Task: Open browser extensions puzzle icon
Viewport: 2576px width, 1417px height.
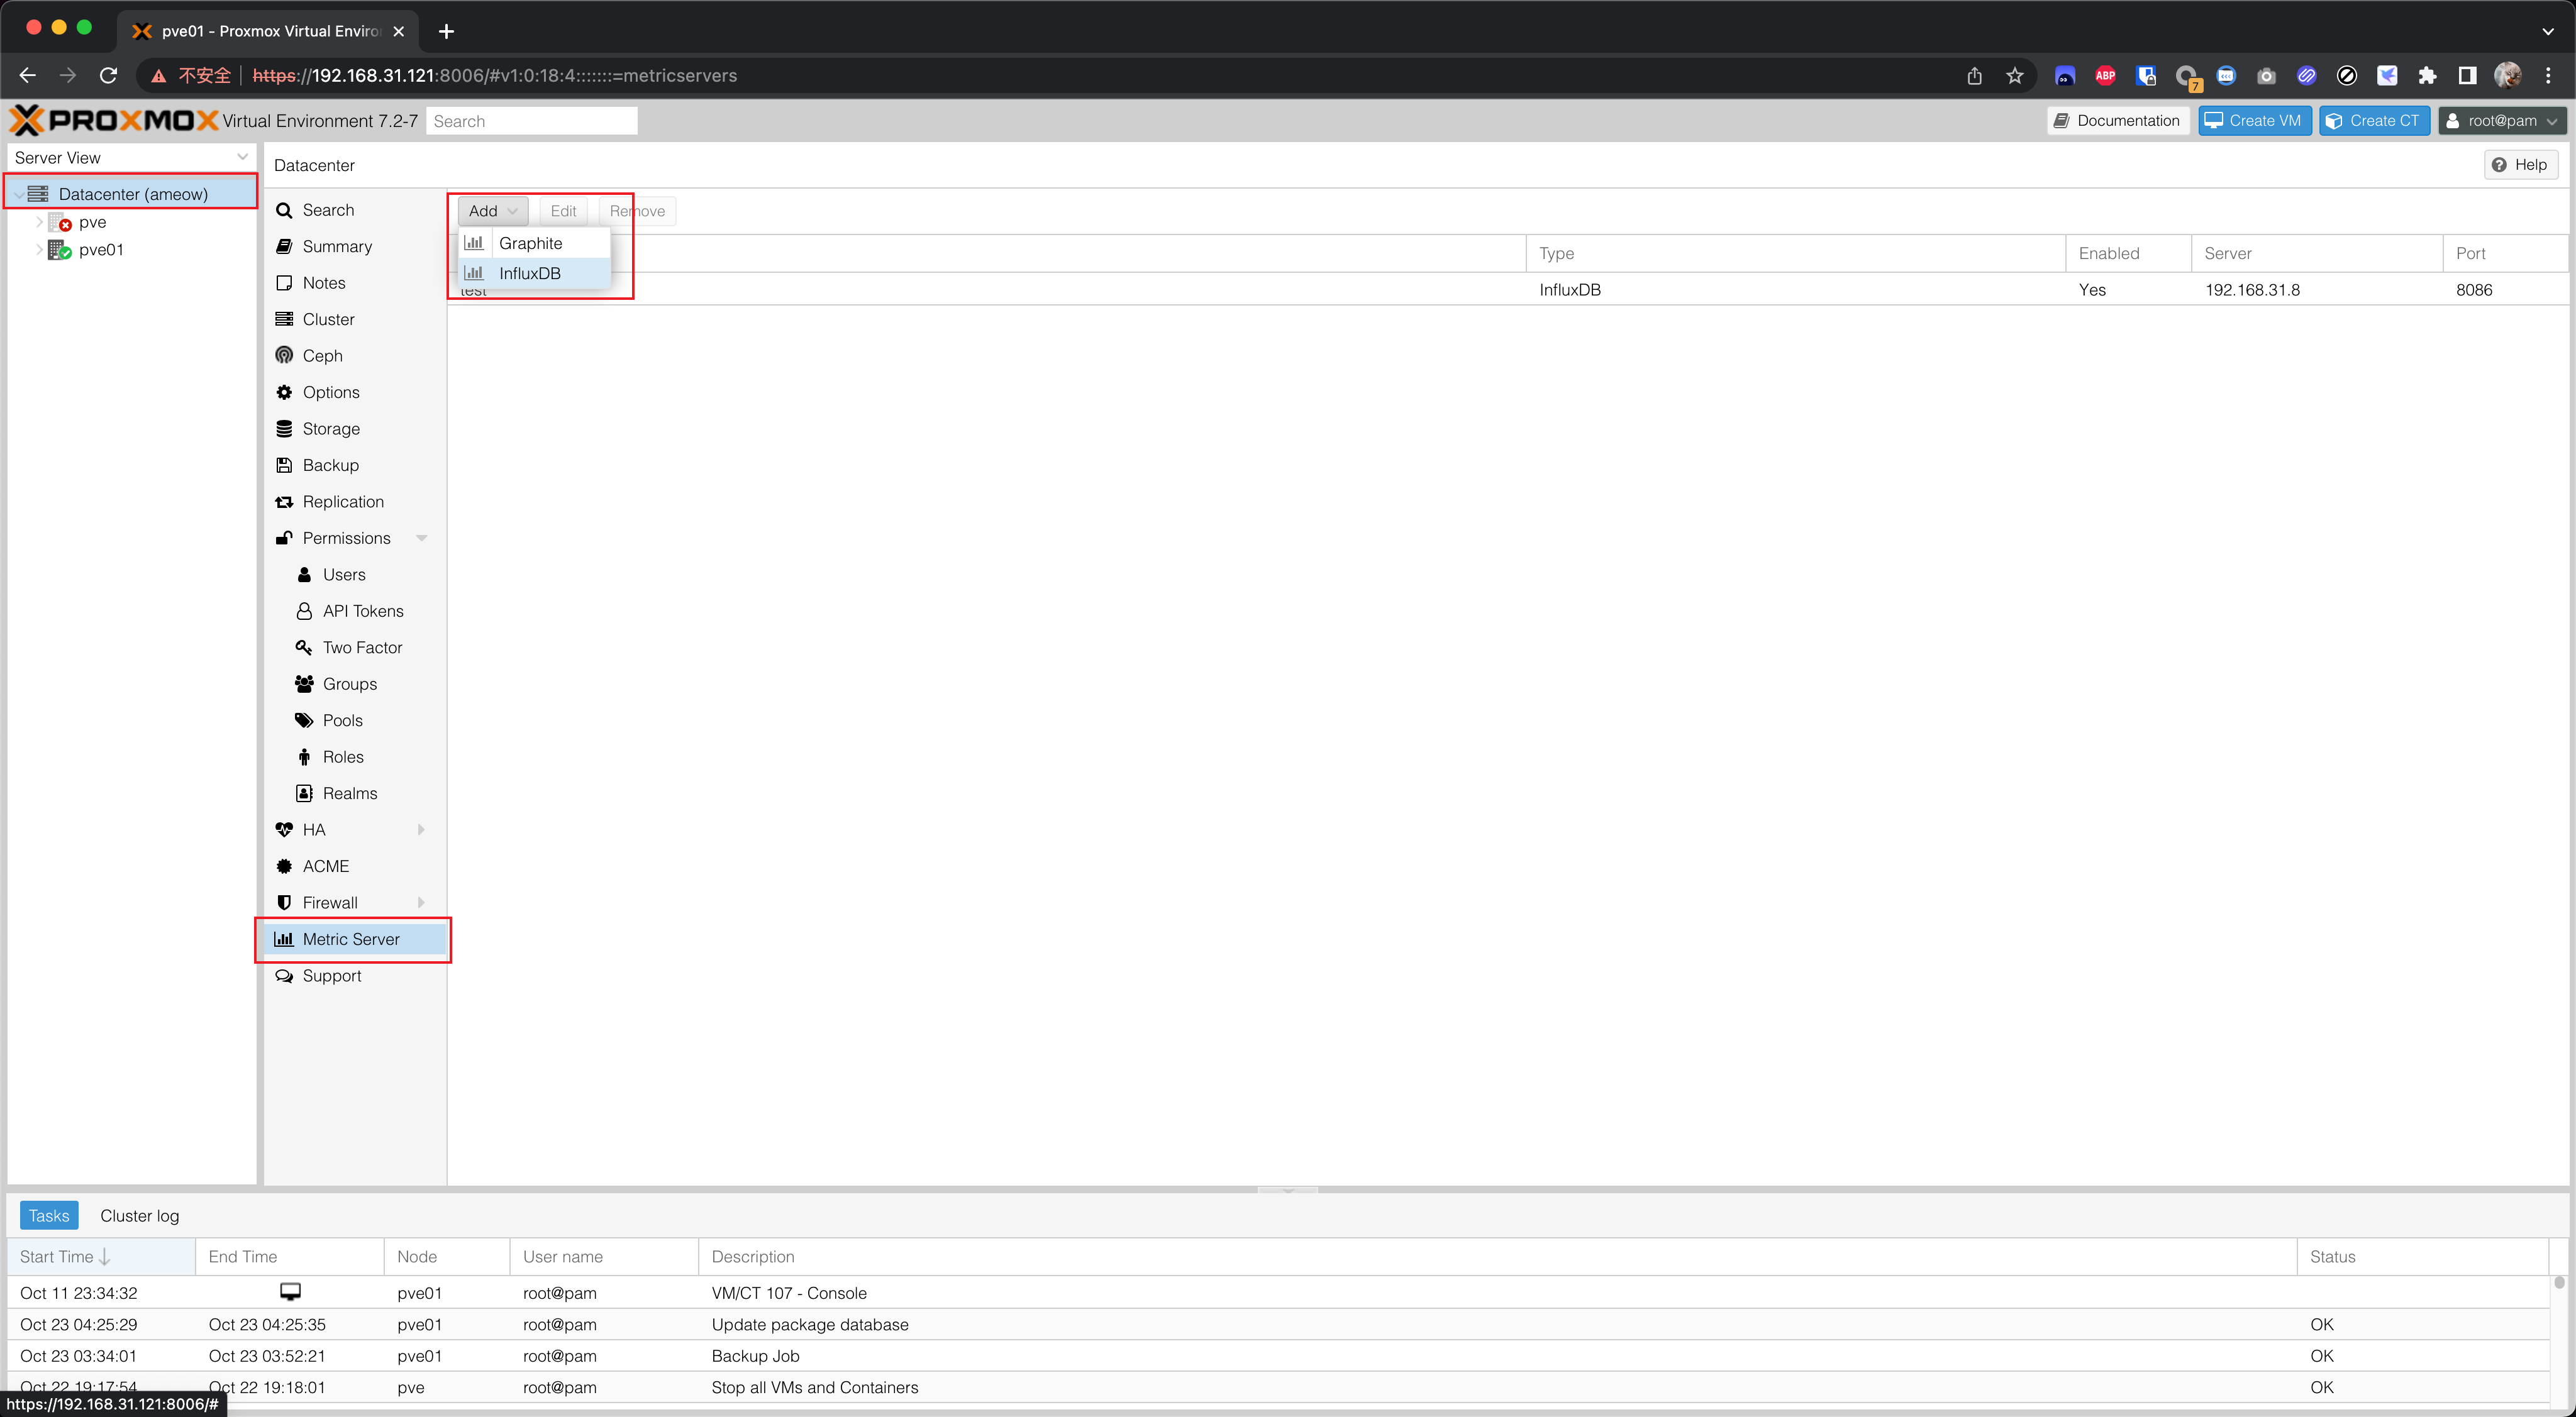Action: click(2426, 76)
